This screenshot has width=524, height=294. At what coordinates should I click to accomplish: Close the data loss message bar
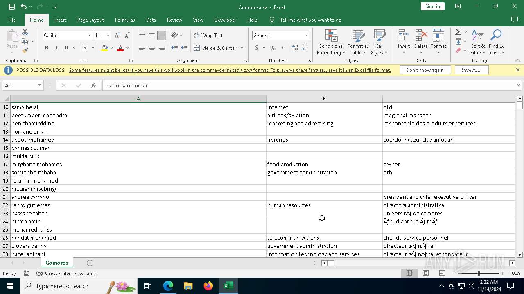coord(517,70)
